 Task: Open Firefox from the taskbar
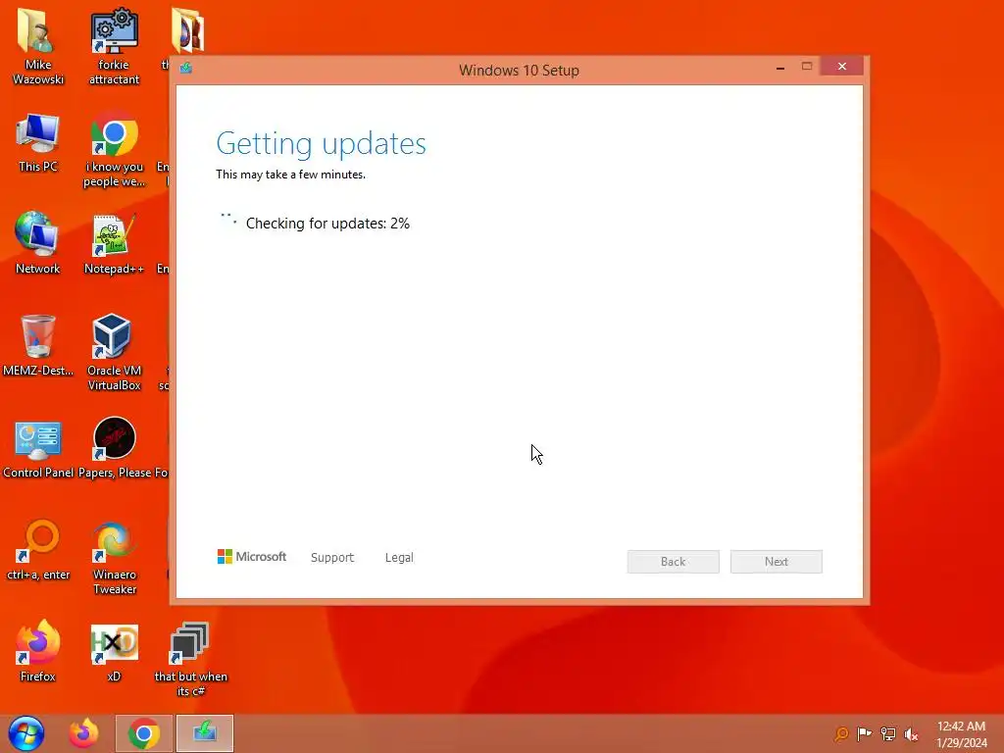click(84, 733)
